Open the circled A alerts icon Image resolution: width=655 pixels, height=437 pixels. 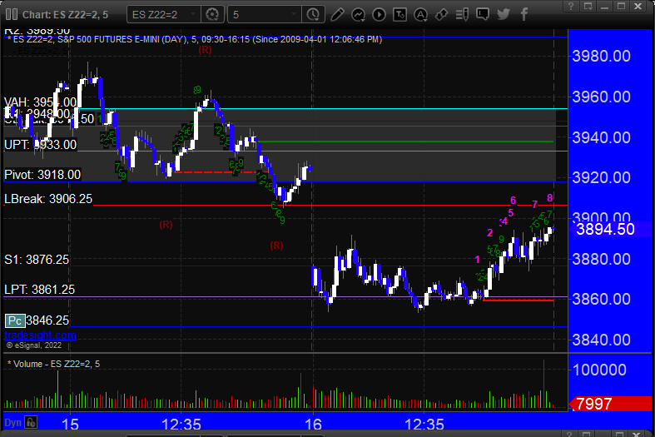(420, 15)
